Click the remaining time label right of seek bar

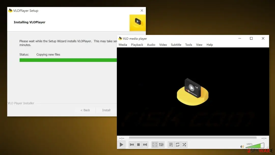click(264, 138)
